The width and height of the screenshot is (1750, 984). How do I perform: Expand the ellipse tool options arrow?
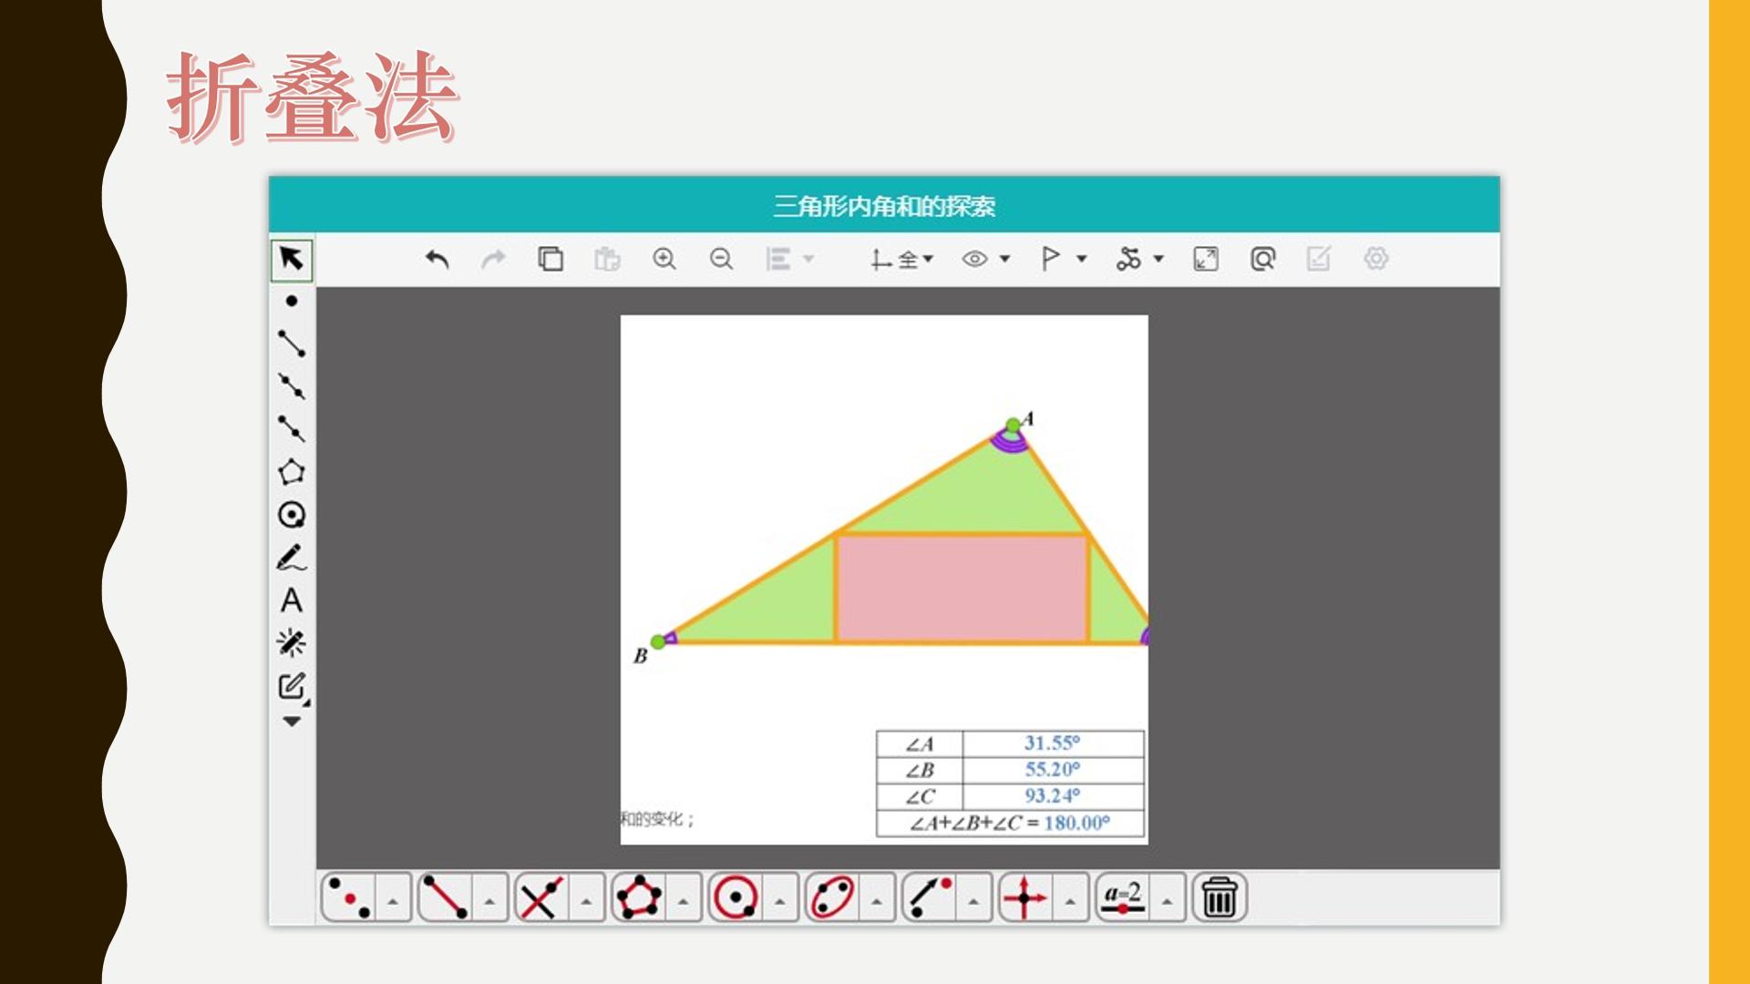click(876, 901)
